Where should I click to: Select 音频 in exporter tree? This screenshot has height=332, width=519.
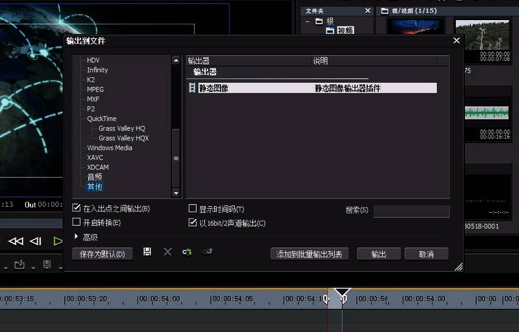point(95,177)
